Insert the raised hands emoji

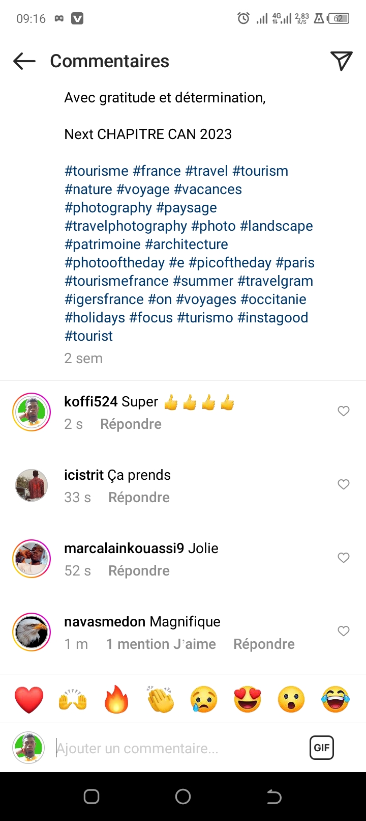[73, 699]
